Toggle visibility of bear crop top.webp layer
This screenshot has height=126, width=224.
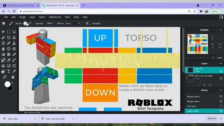click(x=221, y=78)
